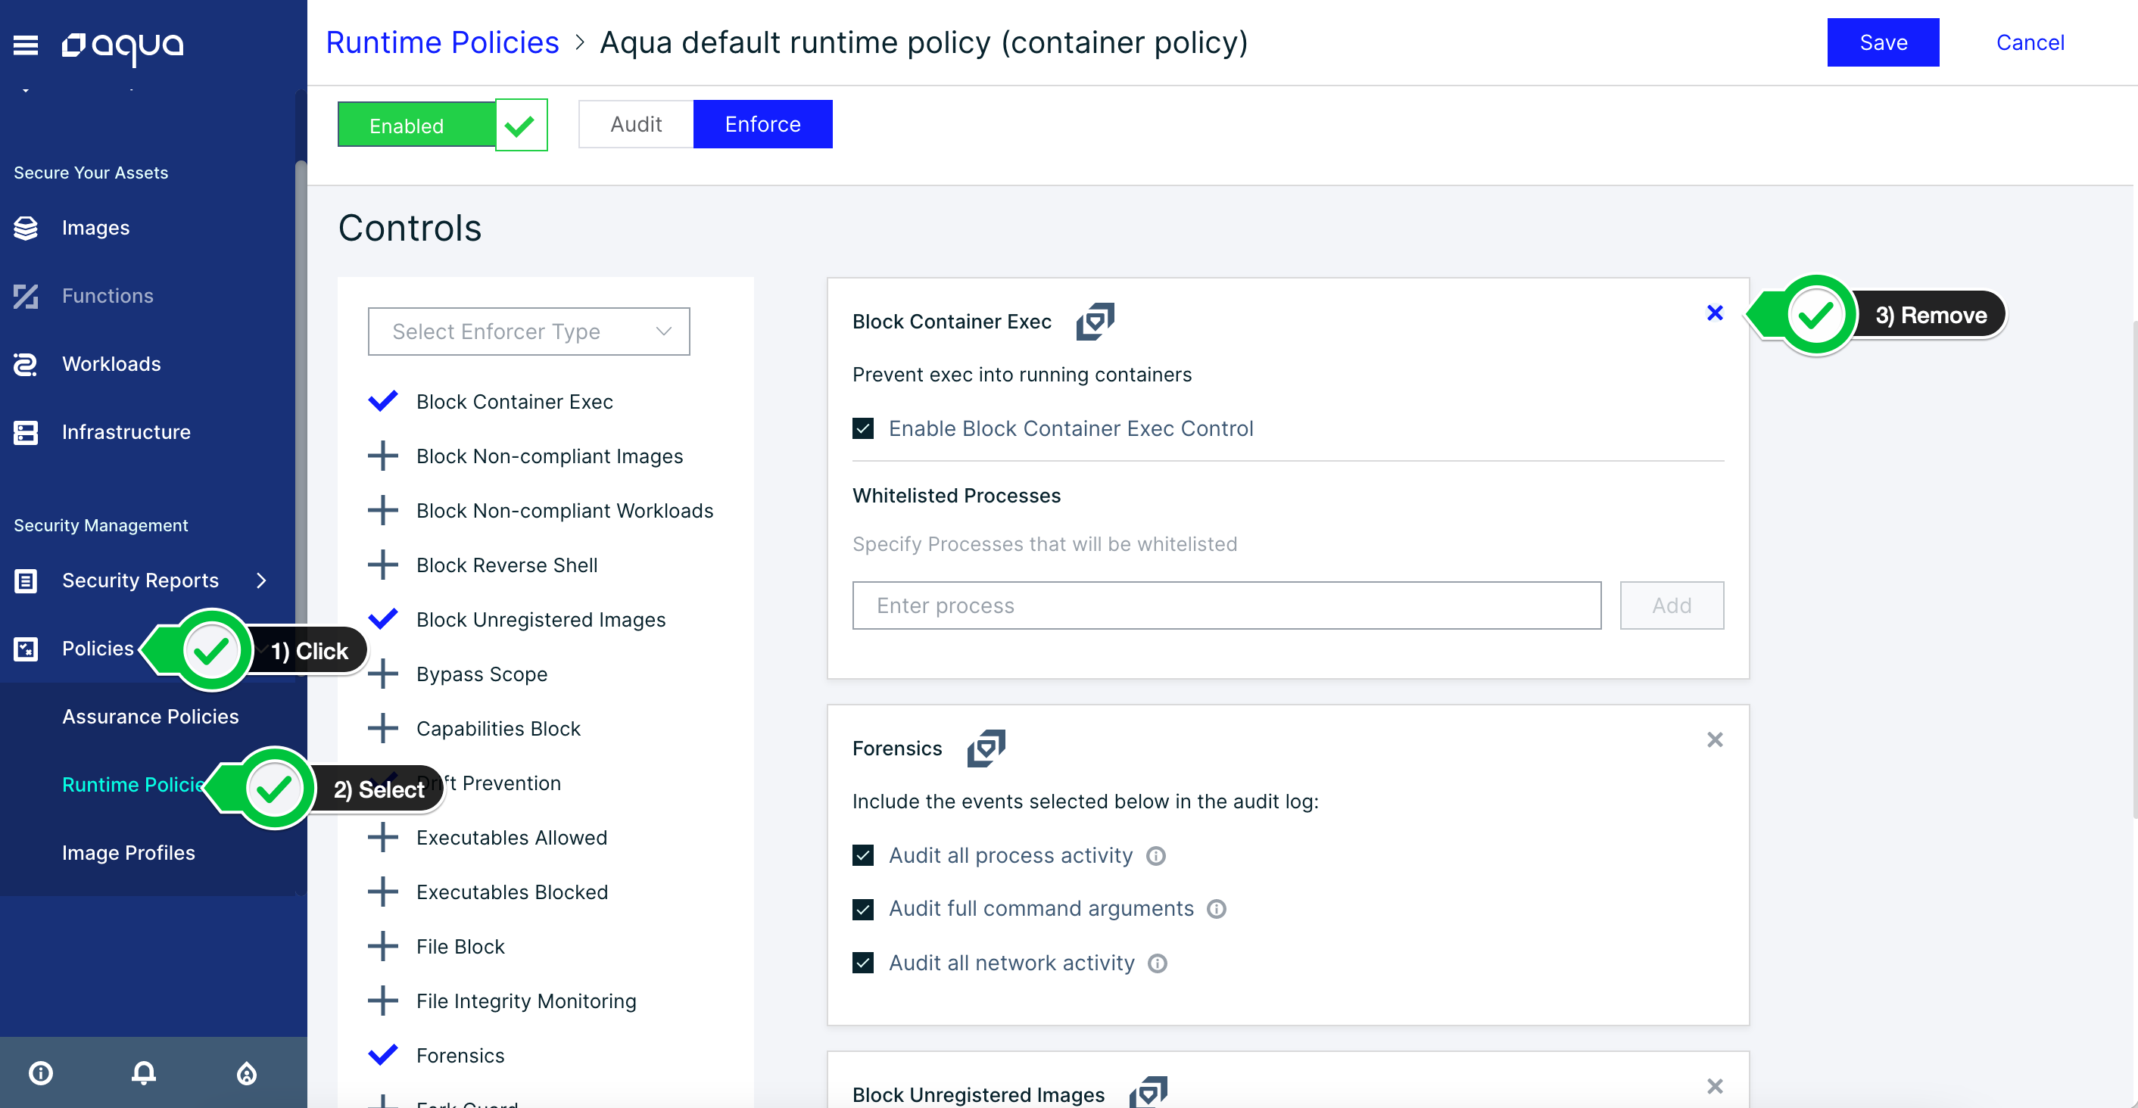This screenshot has width=2138, height=1108.
Task: Click enforcer icon beside Forensics title
Action: pos(986,749)
